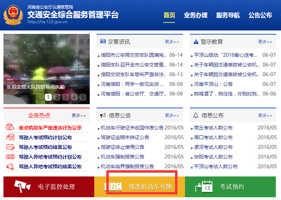Open 机动车临界强制报废公告
Viewport: 281px width, 200px height.
[127, 167]
